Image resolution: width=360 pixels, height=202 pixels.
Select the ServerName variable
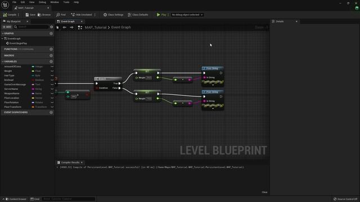(11, 89)
